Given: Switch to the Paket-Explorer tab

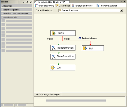Looking at the screenshot, I should click(107, 6).
